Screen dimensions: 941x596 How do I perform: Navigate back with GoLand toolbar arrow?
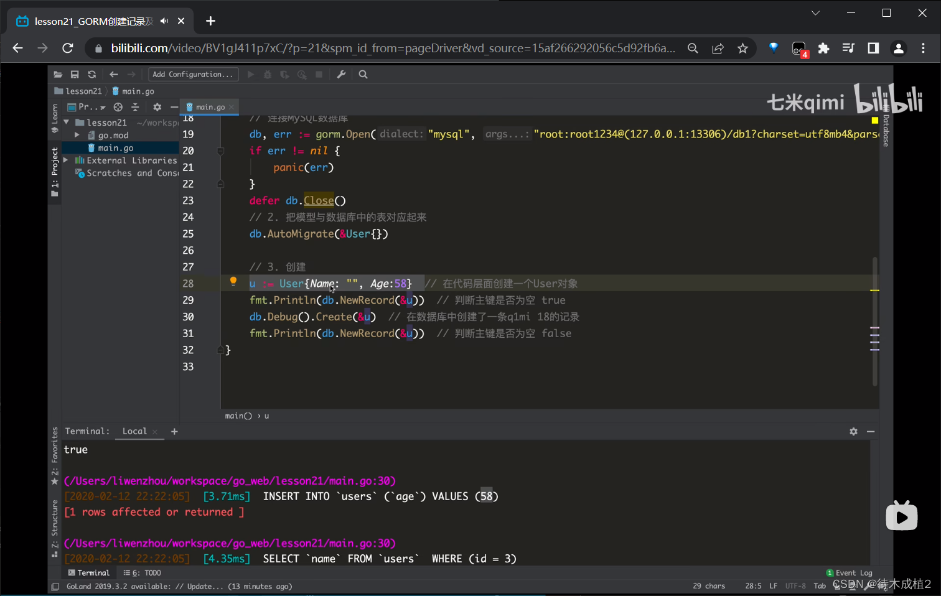click(113, 75)
